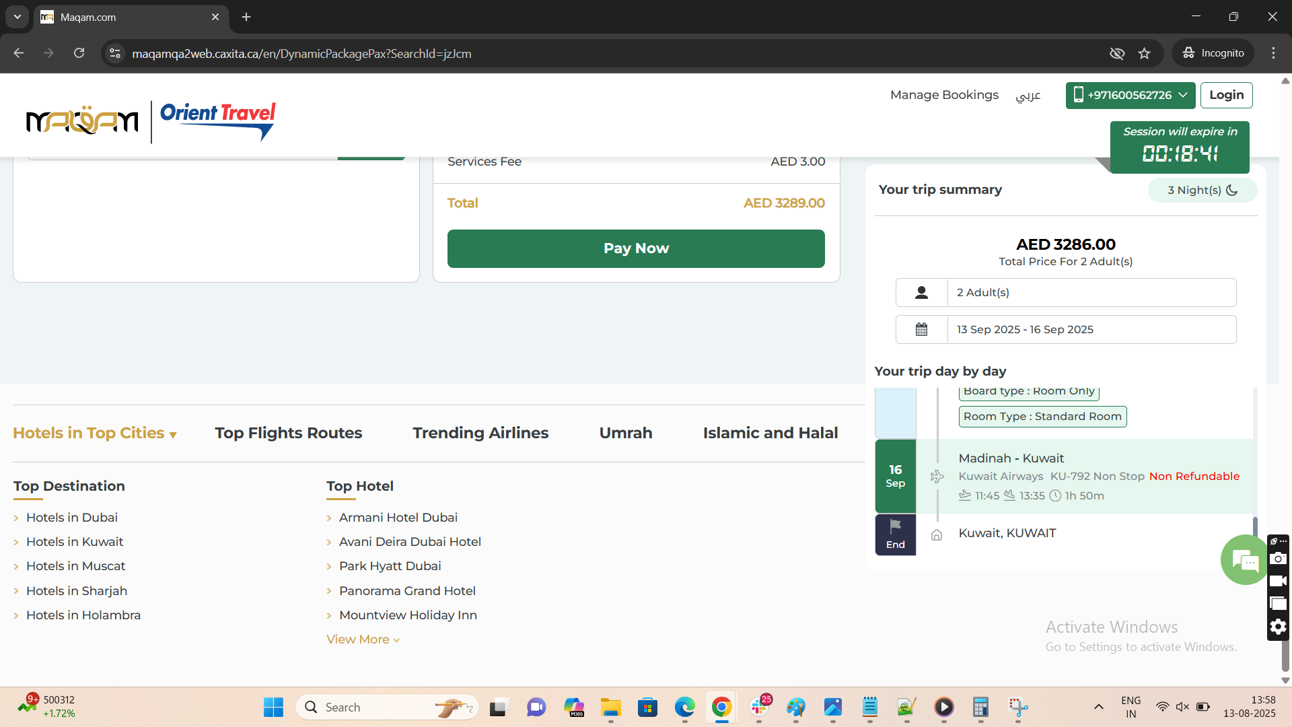Click the Maqam logo
The height and width of the screenshot is (727, 1292).
[x=82, y=121]
